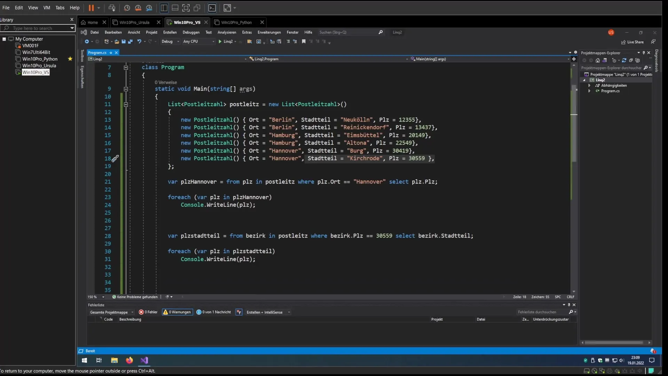The image size is (668, 376).
Task: Switch to the Win10Pro_Python tab
Action: tap(236, 22)
